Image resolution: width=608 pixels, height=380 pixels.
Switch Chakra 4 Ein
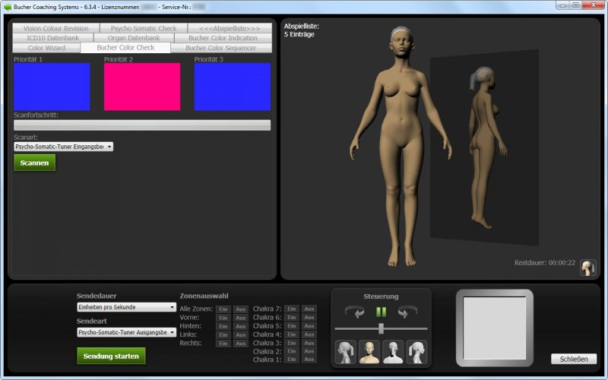click(x=292, y=334)
